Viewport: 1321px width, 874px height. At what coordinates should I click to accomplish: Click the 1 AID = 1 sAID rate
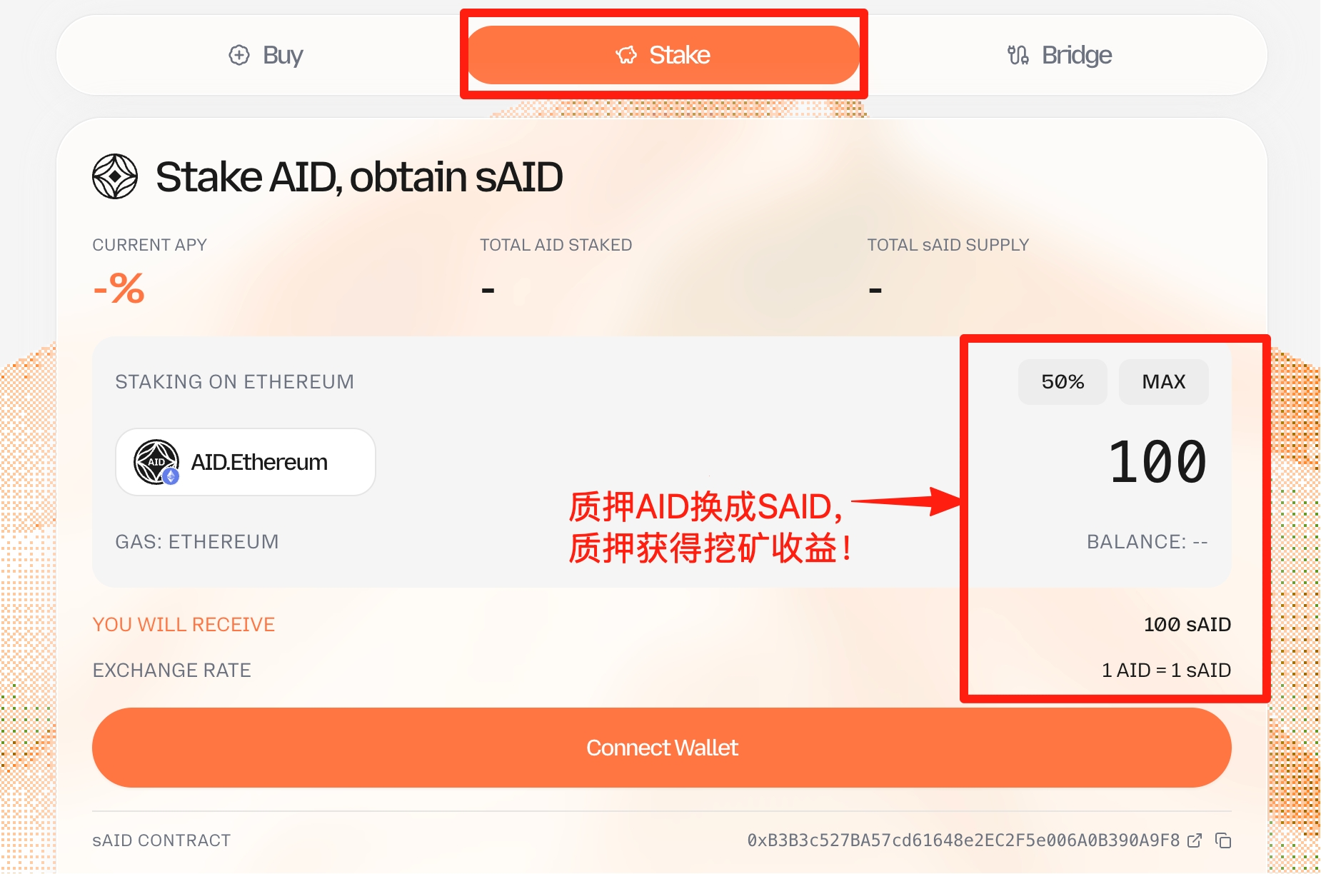[x=1166, y=670]
